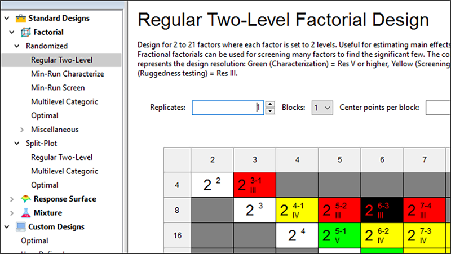Click the Custom Designs monitor icon
The height and width of the screenshot is (254, 451).
21,226
